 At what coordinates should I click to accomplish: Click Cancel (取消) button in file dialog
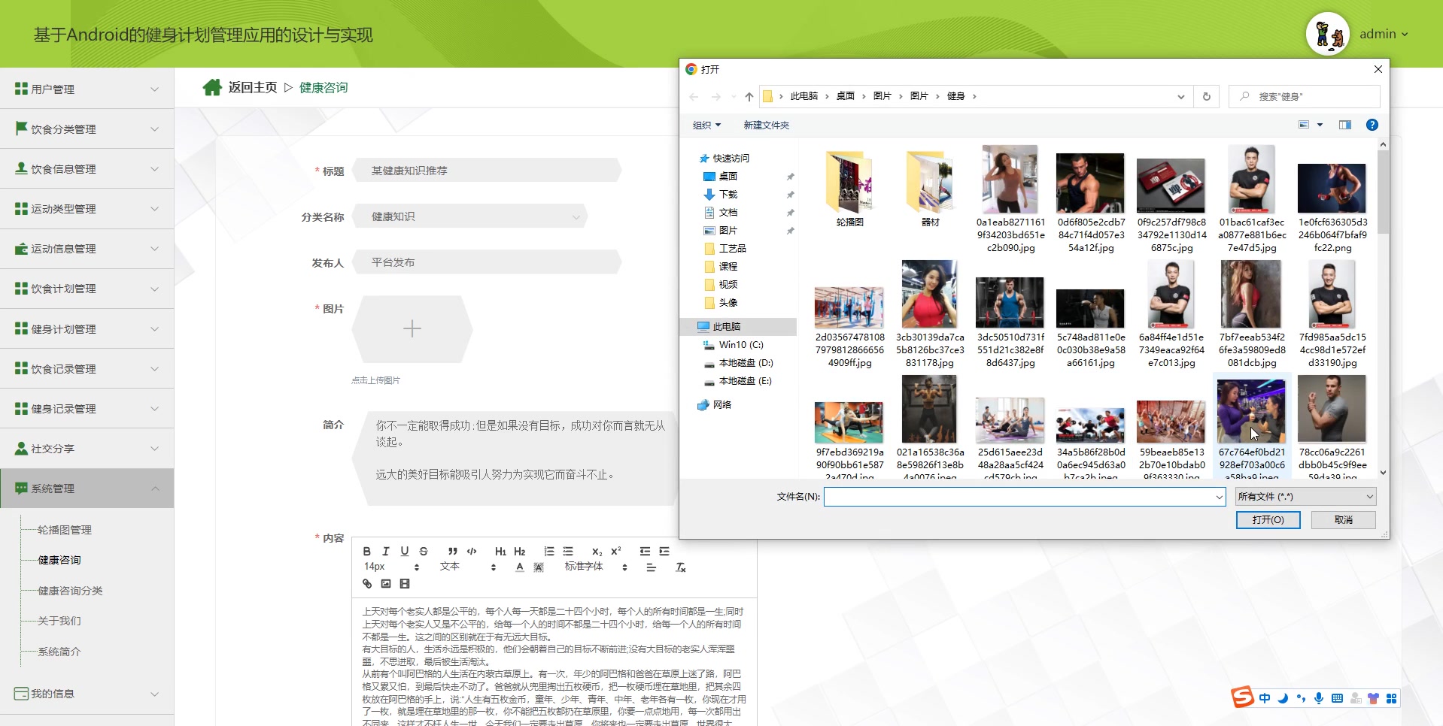point(1343,520)
